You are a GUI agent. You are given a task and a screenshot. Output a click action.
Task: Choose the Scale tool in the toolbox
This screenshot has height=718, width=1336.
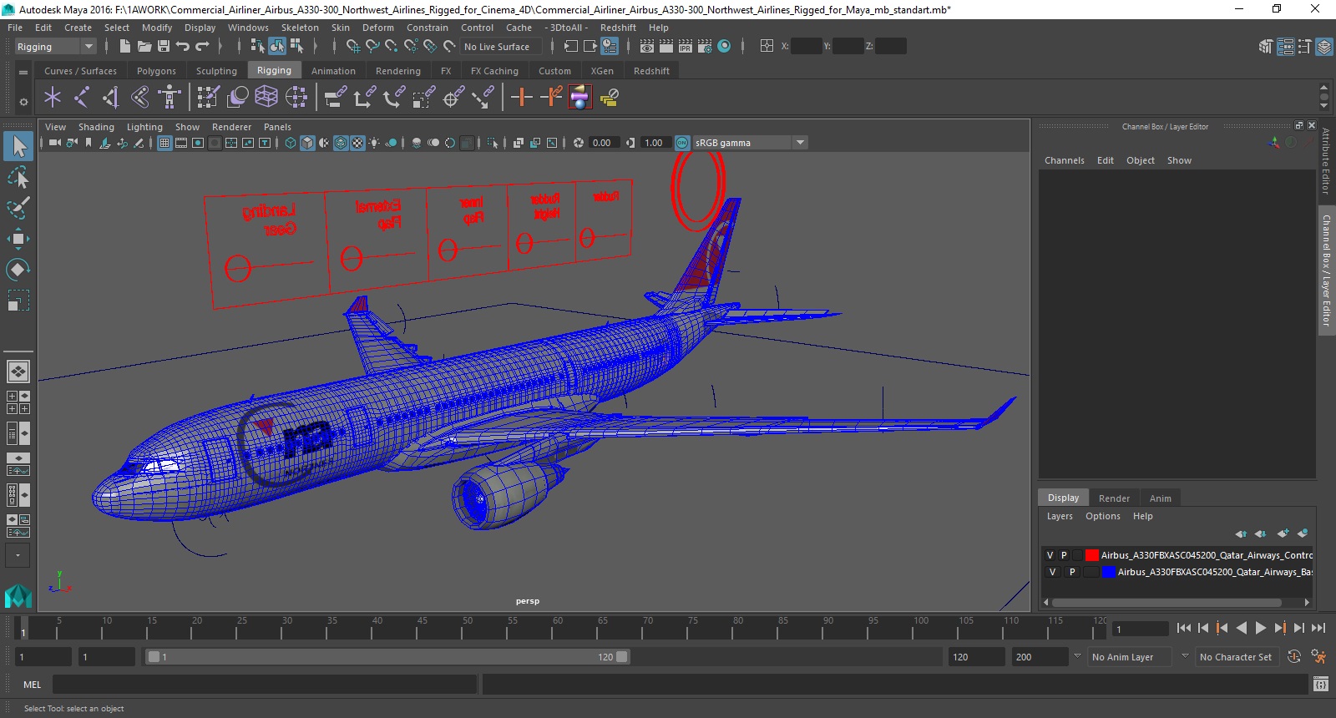18,300
